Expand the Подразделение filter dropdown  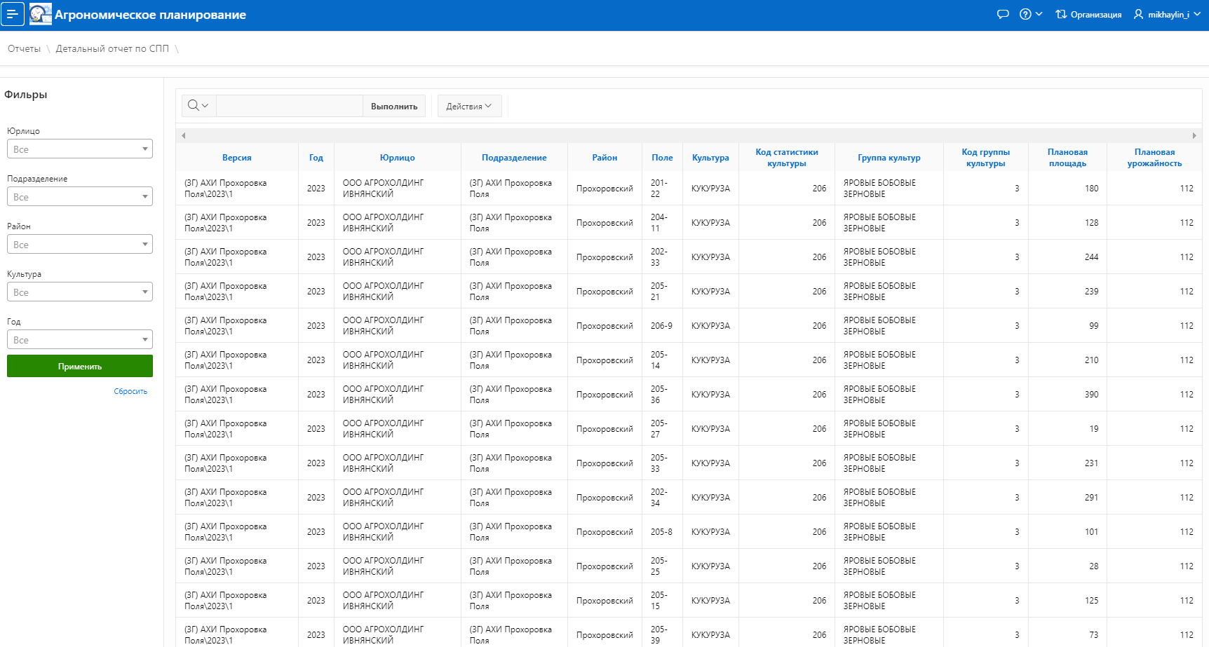pos(80,197)
